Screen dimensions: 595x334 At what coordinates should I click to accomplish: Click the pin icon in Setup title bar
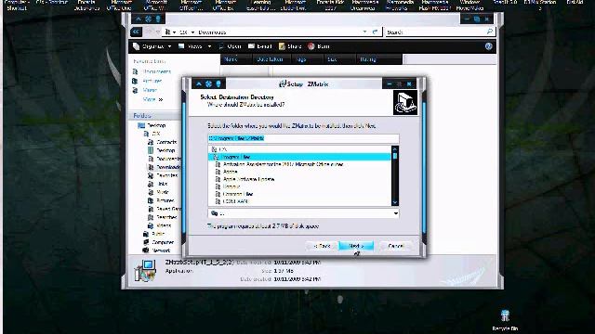[218, 83]
